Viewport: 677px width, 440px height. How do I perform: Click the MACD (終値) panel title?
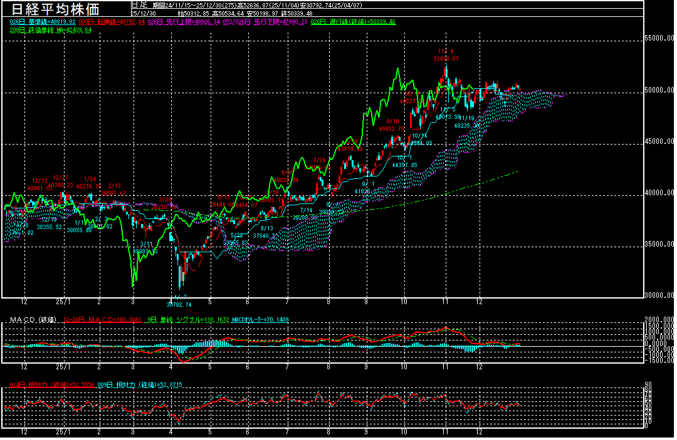(x=33, y=320)
